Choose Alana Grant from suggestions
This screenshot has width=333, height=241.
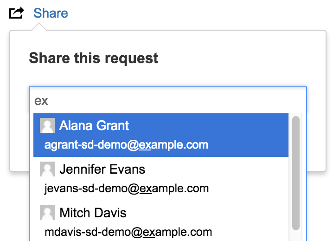point(94,125)
